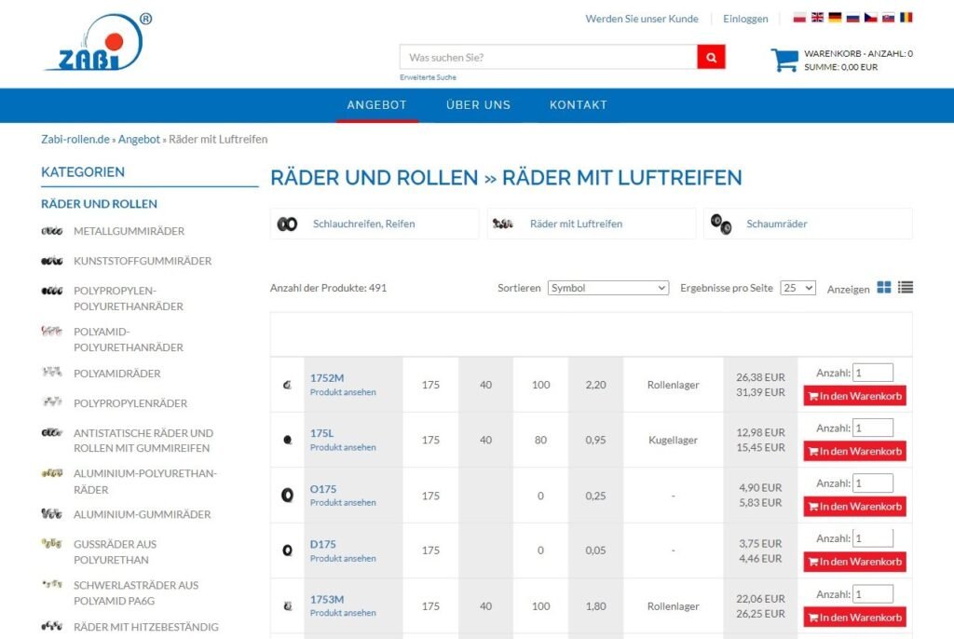Click the Polyamid-Polyurethanräder category icon
Image resolution: width=954 pixels, height=639 pixels.
52,332
